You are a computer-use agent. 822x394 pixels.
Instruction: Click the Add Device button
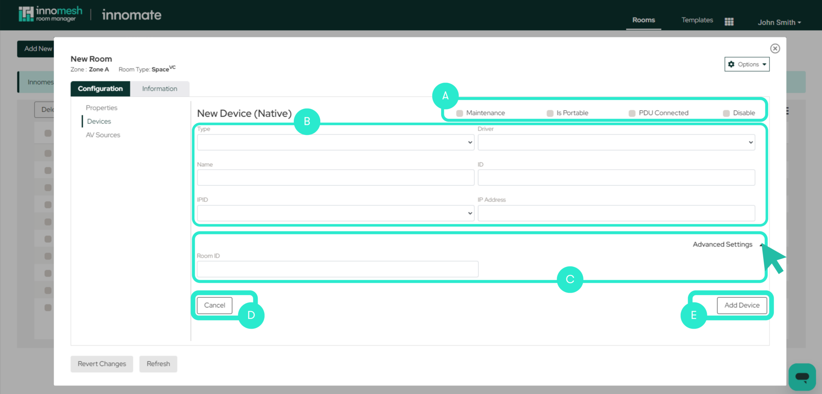pyautogui.click(x=742, y=305)
